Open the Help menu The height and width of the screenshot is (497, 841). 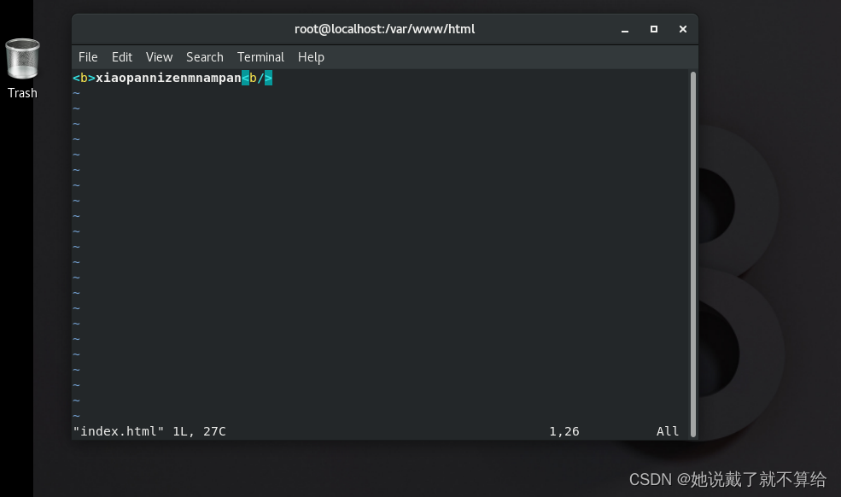pos(311,57)
